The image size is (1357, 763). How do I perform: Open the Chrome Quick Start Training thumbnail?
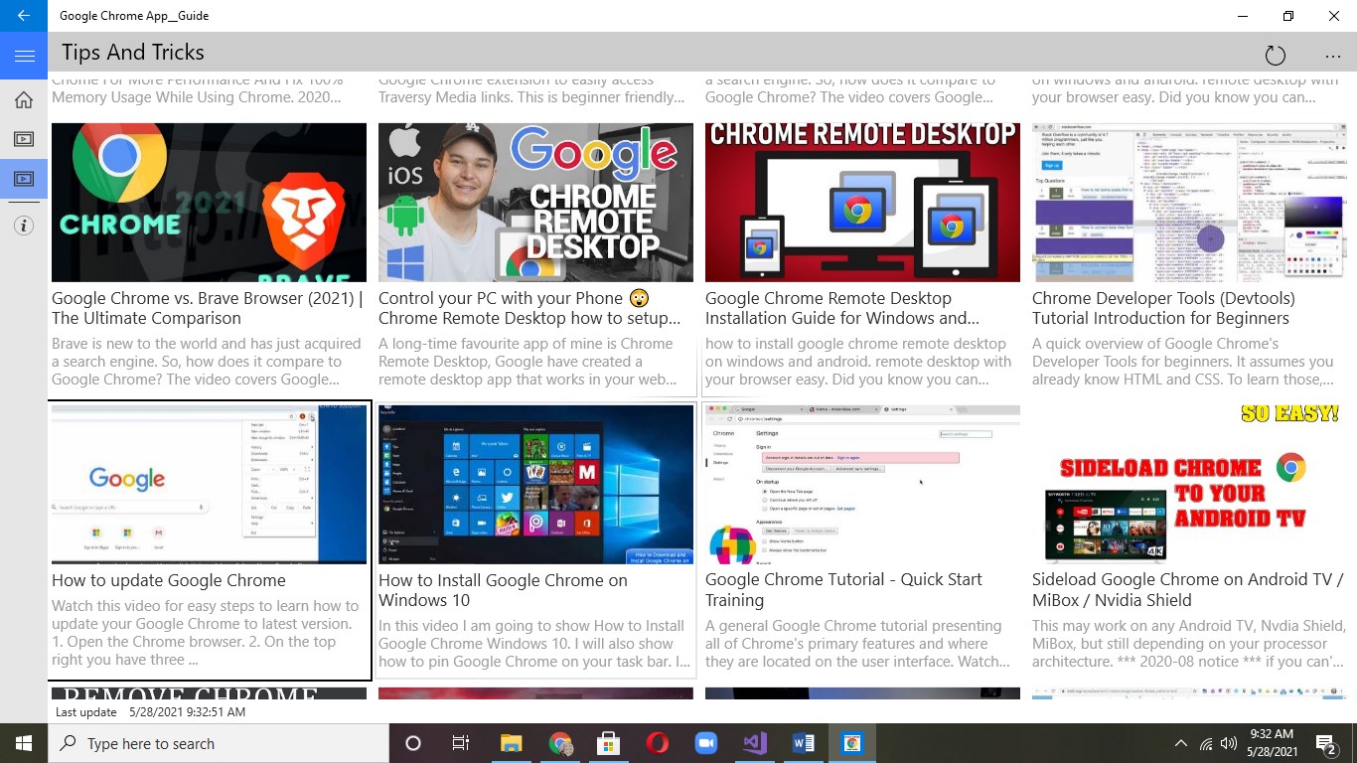[862, 485]
